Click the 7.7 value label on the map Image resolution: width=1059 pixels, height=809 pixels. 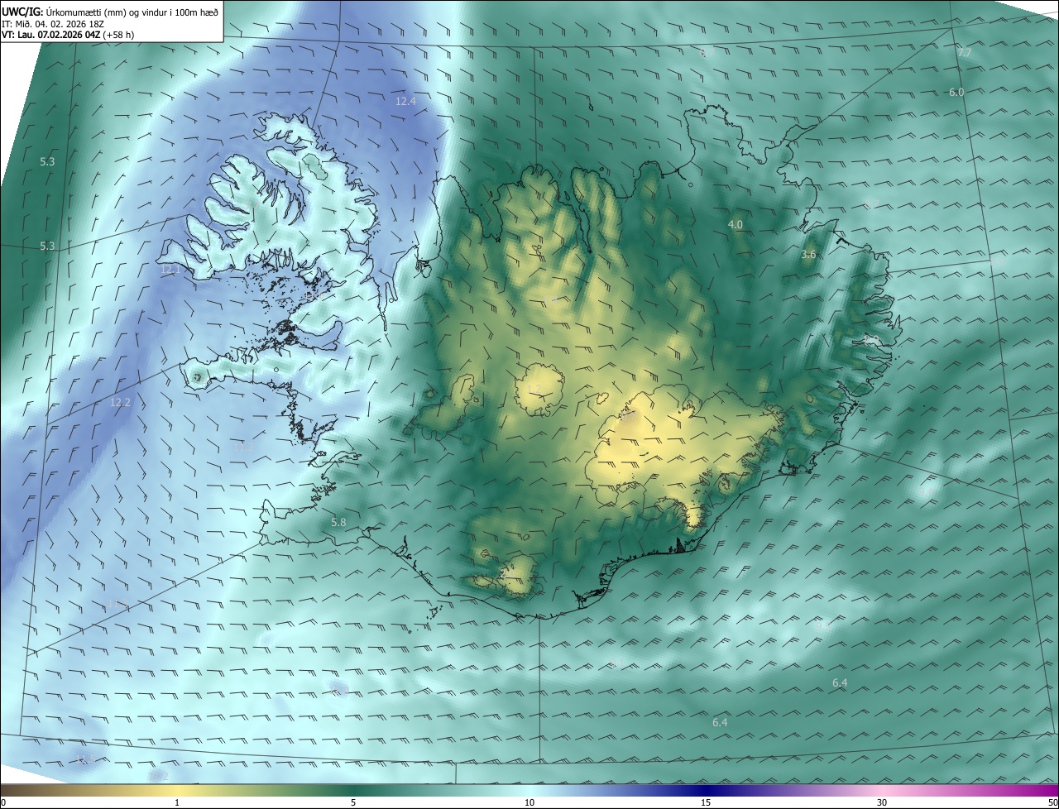click(965, 53)
